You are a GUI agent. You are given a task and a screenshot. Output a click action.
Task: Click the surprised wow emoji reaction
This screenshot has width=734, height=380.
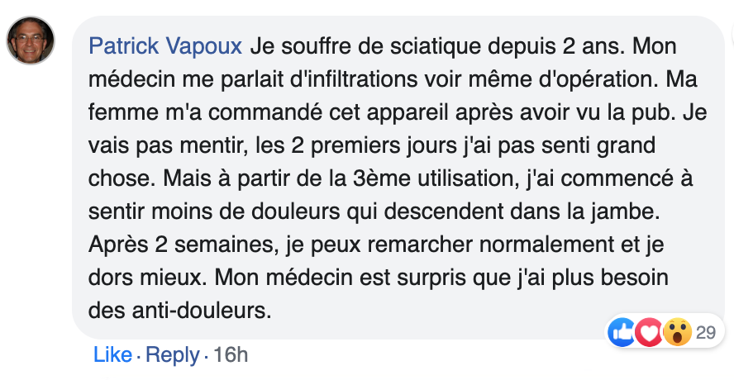coord(677,332)
